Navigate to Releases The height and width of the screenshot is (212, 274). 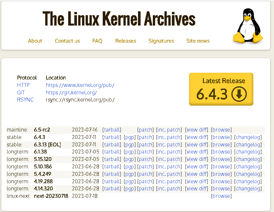(x=126, y=41)
